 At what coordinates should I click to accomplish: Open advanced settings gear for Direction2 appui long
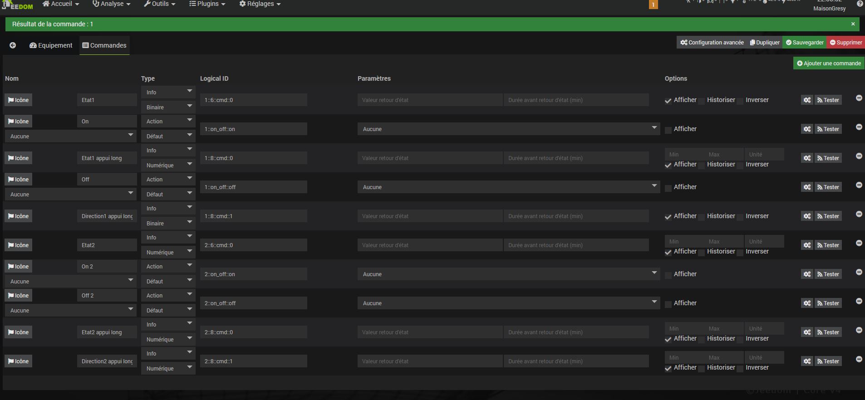(x=807, y=361)
